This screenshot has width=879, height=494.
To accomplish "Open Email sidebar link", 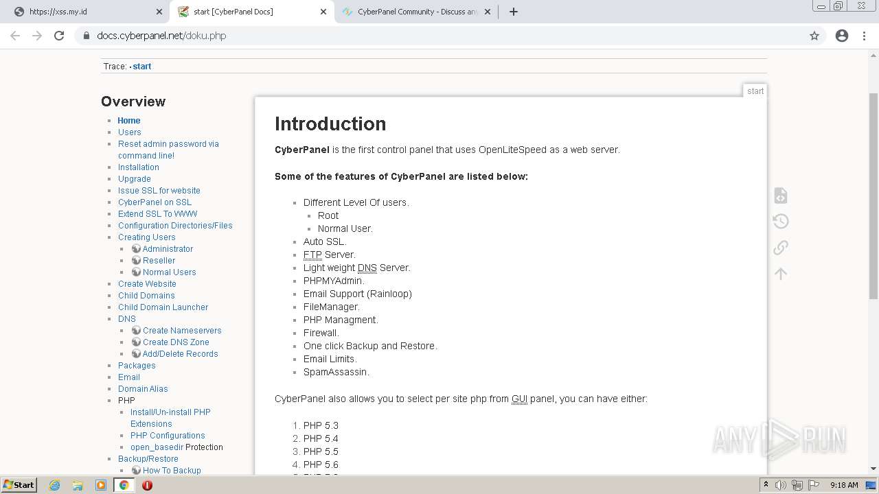I will click(129, 377).
